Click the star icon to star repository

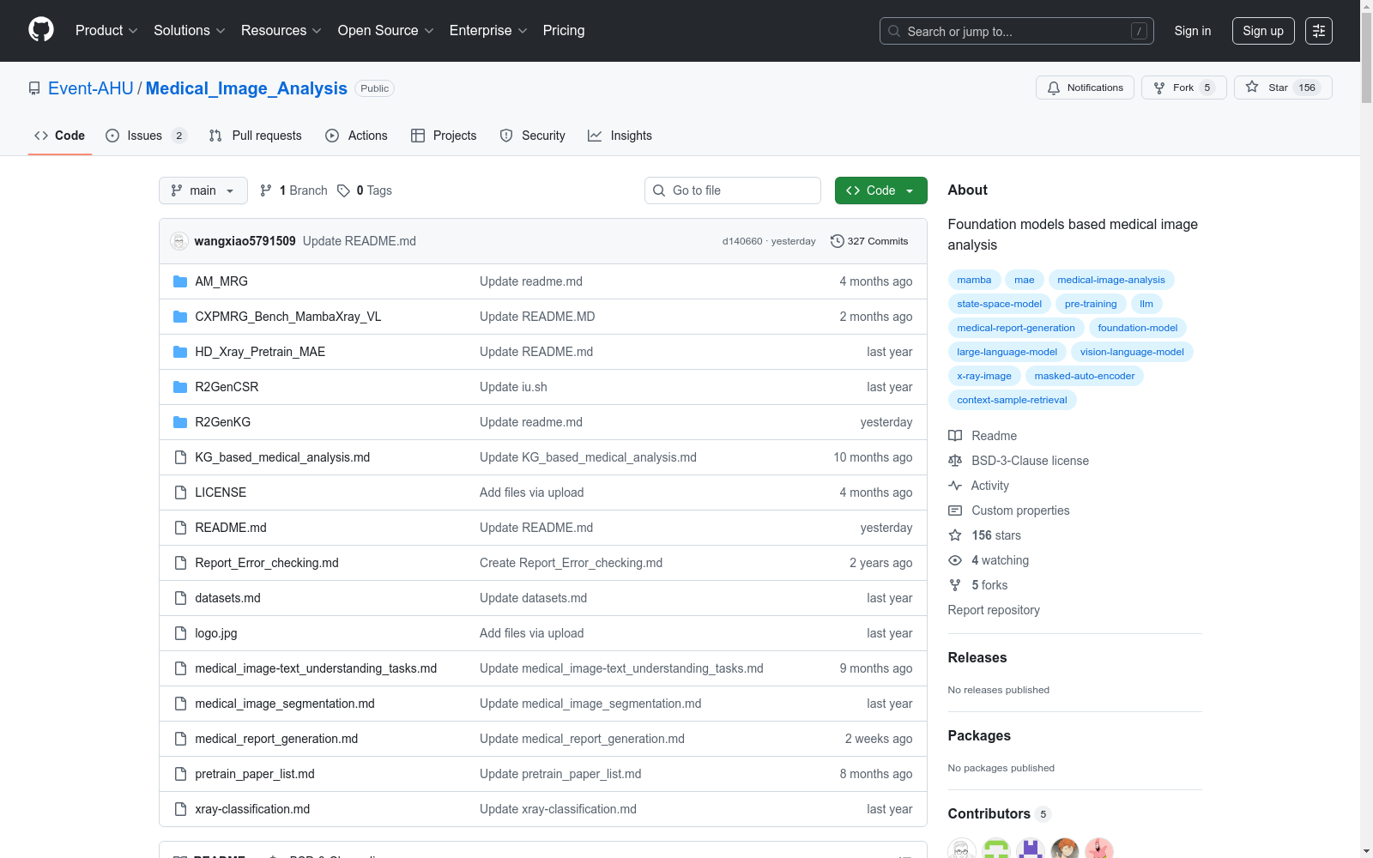tap(1252, 88)
